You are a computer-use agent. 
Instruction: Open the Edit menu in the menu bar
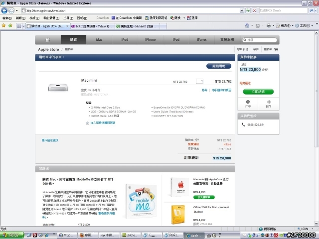point(20,18)
